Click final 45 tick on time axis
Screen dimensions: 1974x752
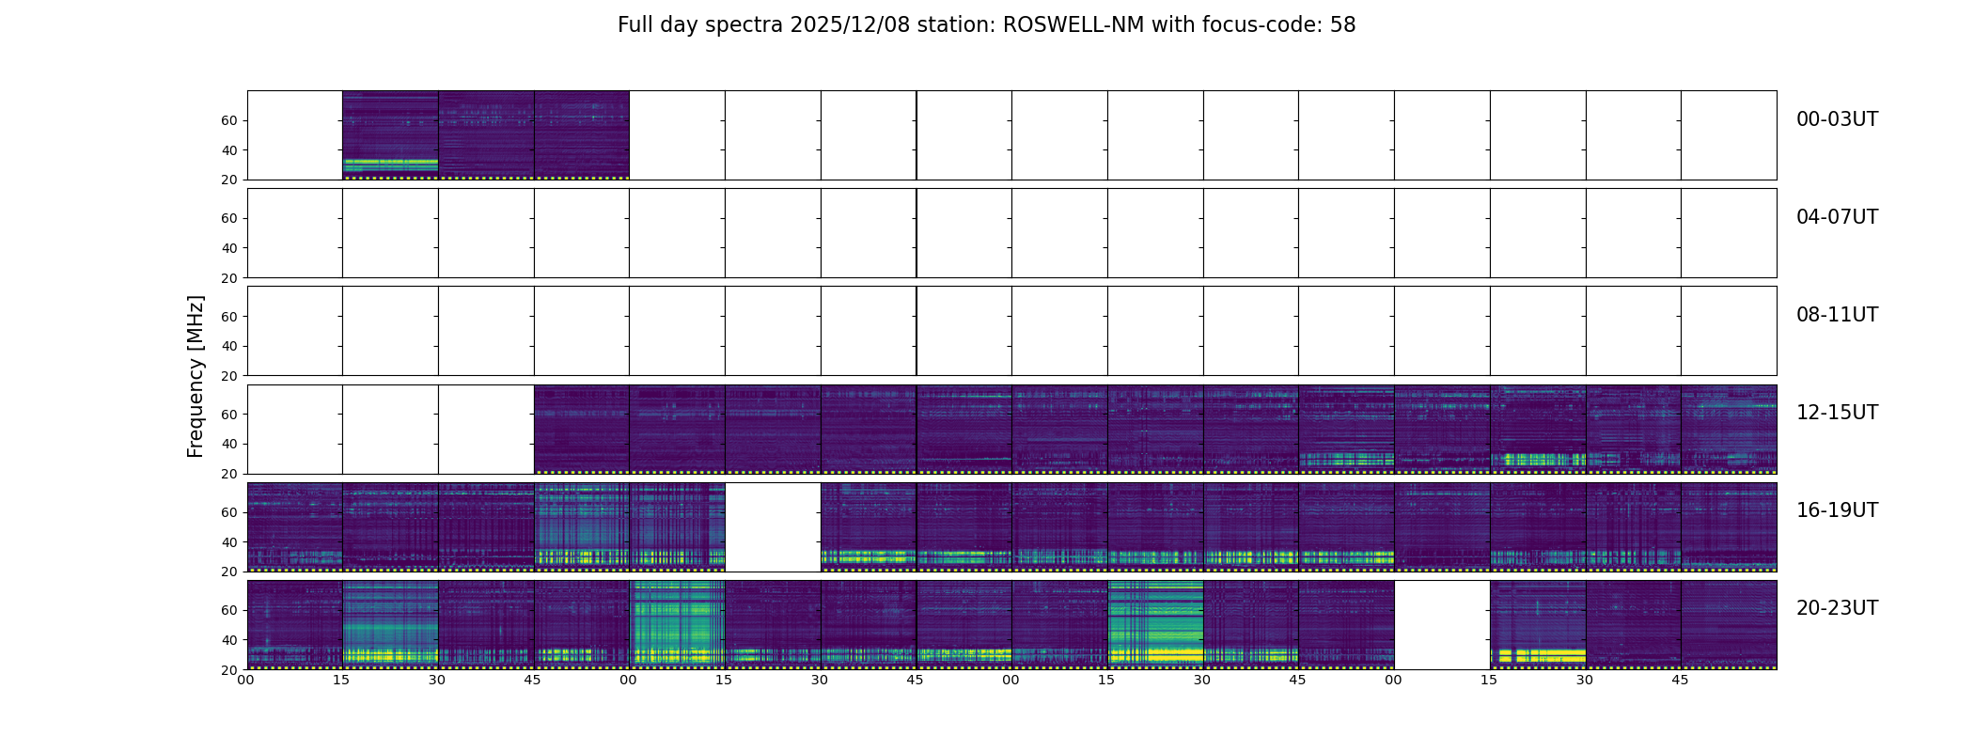(1680, 680)
